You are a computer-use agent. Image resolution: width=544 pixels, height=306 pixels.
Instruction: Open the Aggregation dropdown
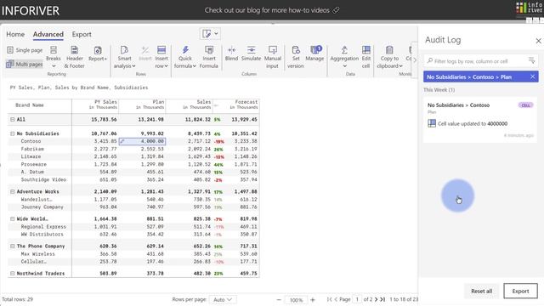[x=344, y=57]
